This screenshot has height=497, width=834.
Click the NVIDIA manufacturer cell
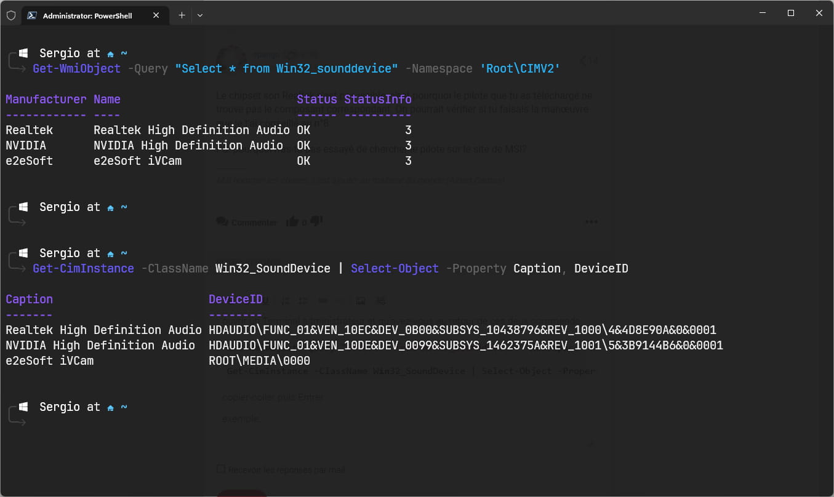(x=26, y=145)
